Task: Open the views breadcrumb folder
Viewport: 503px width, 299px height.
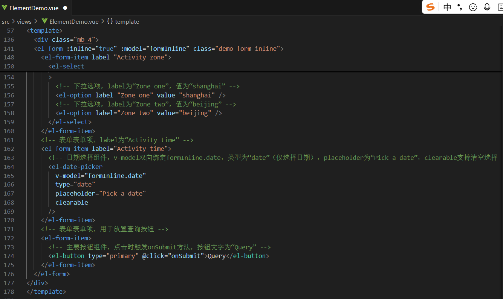Action: (24, 22)
